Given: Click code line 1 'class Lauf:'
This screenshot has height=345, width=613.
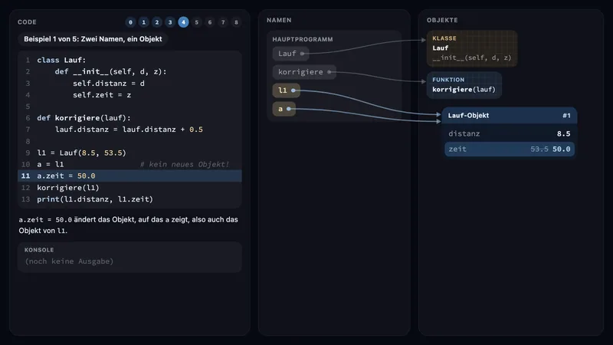Looking at the screenshot, I should pyautogui.click(x=129, y=60).
